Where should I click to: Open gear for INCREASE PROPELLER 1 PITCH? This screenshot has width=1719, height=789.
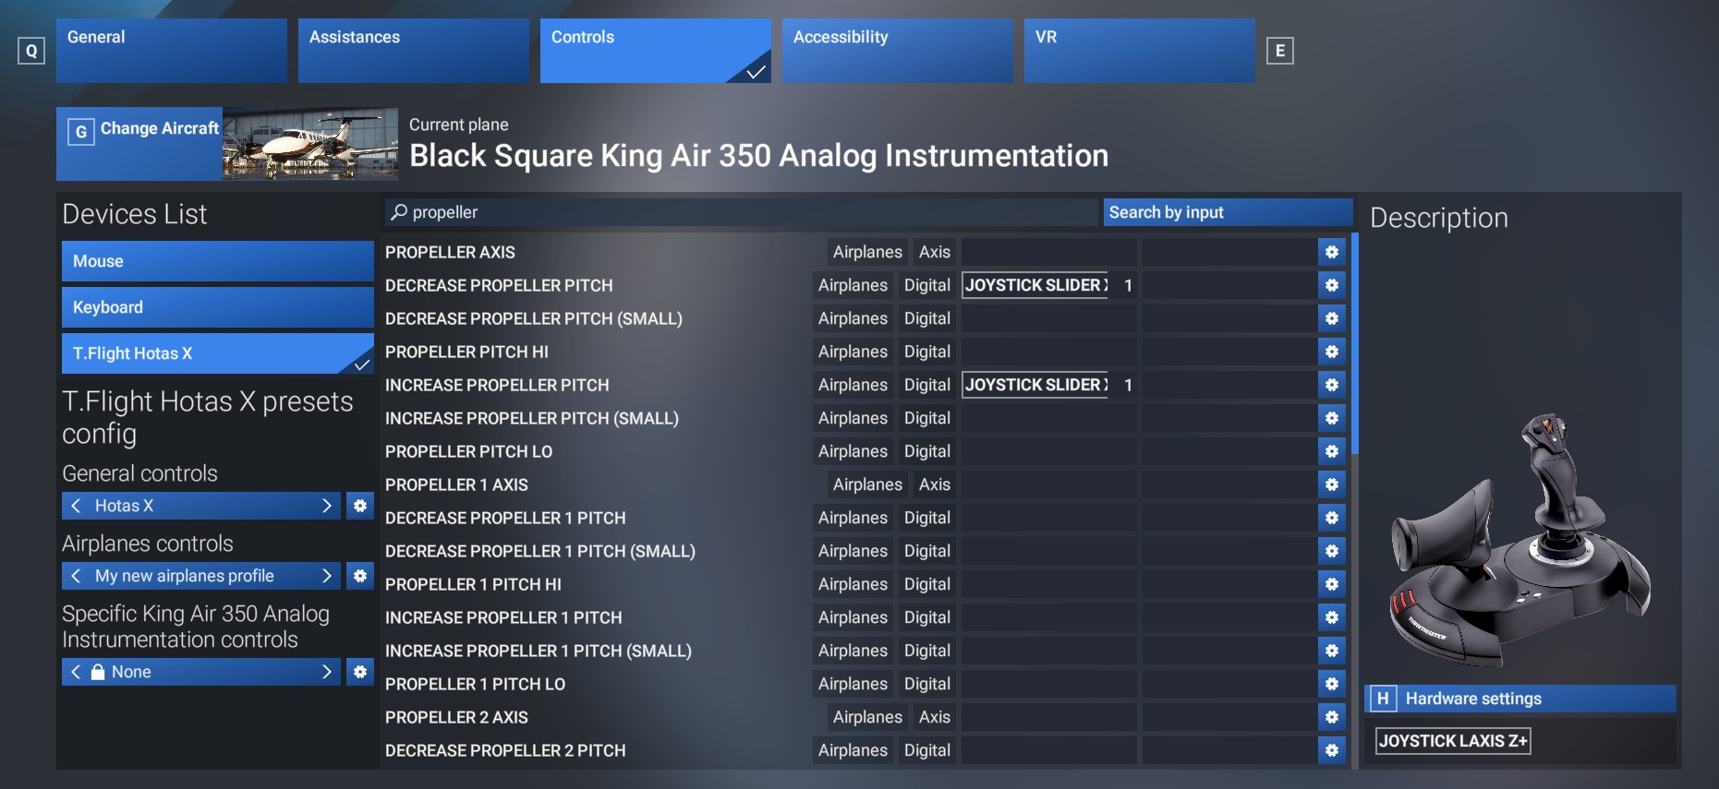(x=1331, y=617)
